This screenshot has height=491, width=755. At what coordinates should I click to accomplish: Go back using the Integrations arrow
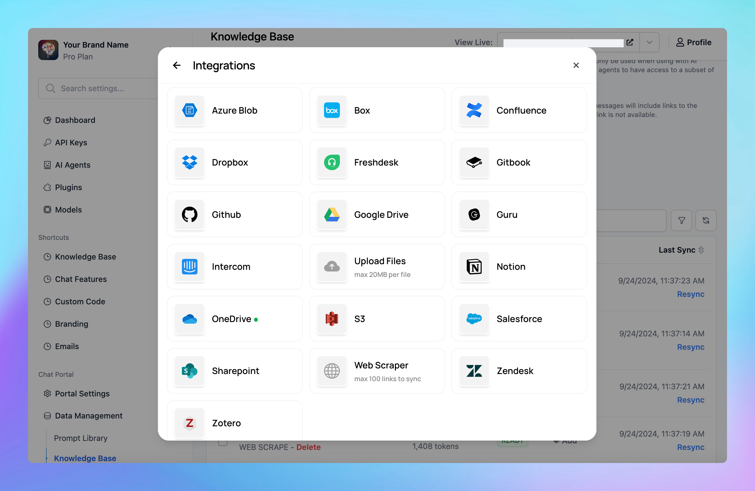[x=177, y=65]
